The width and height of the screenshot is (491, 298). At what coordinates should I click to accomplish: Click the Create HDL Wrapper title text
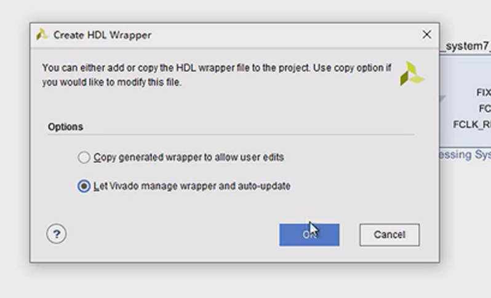coord(102,35)
